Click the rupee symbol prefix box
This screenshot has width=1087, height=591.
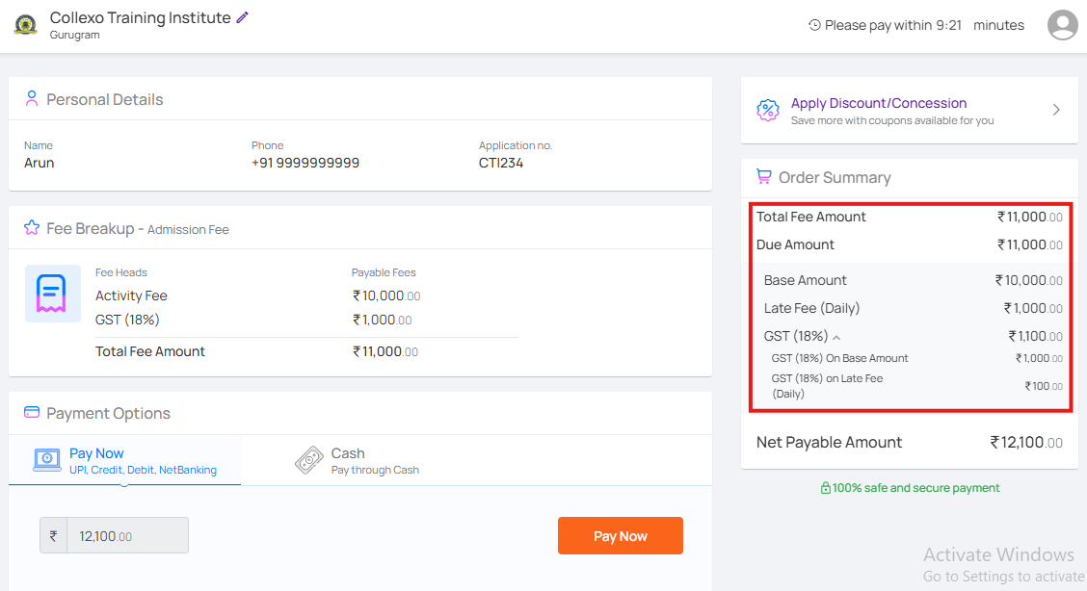coord(53,536)
